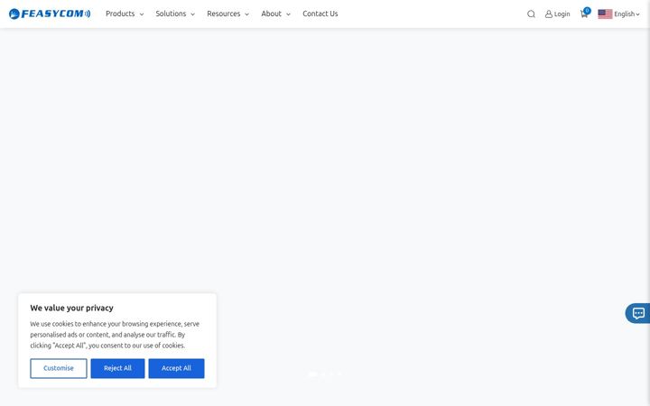Reject All cookies
This screenshot has width=650, height=406.
coord(117,368)
